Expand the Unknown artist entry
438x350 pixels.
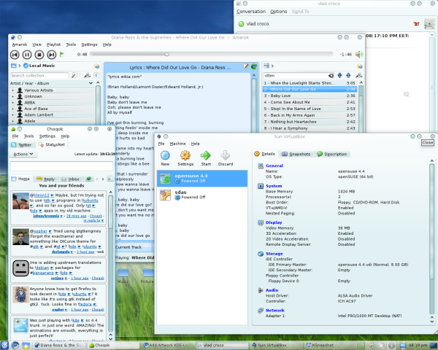[13, 96]
